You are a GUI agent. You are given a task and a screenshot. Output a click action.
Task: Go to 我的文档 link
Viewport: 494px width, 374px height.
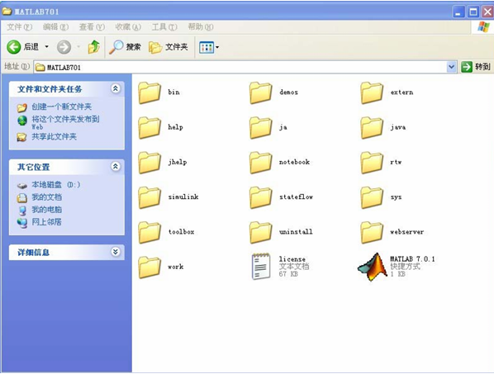tap(46, 197)
